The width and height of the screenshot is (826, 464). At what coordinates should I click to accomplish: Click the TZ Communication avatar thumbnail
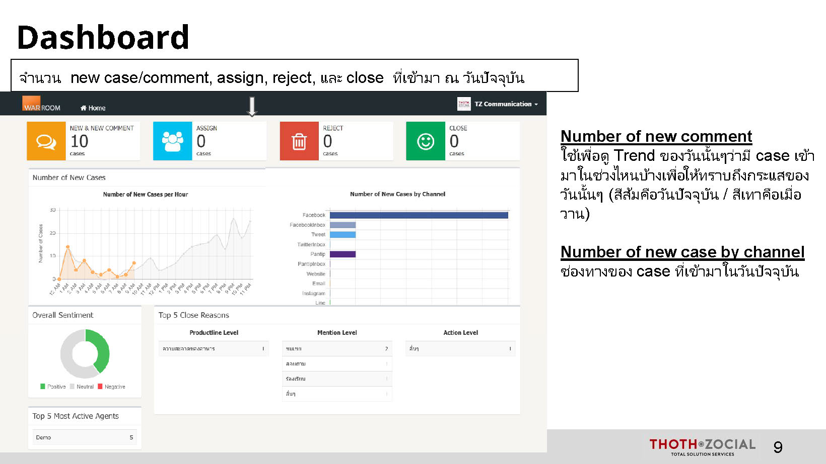point(464,104)
